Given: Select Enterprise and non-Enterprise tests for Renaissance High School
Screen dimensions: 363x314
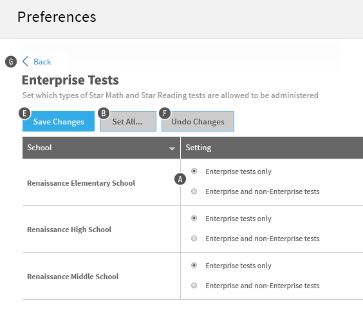Looking at the screenshot, I should (194, 239).
